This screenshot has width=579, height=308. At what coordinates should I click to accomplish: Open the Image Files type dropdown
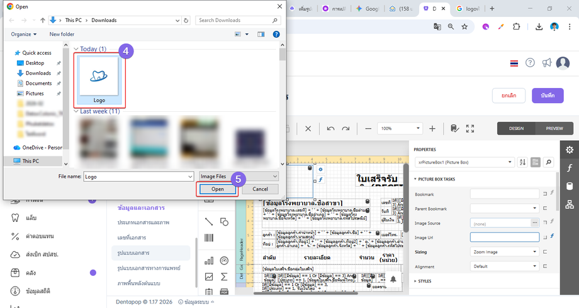tap(239, 177)
